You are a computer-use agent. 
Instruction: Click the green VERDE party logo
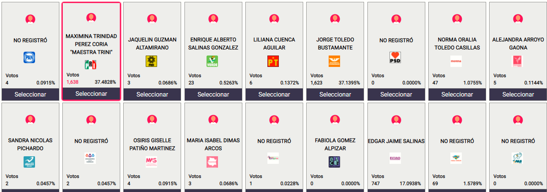[212, 61]
